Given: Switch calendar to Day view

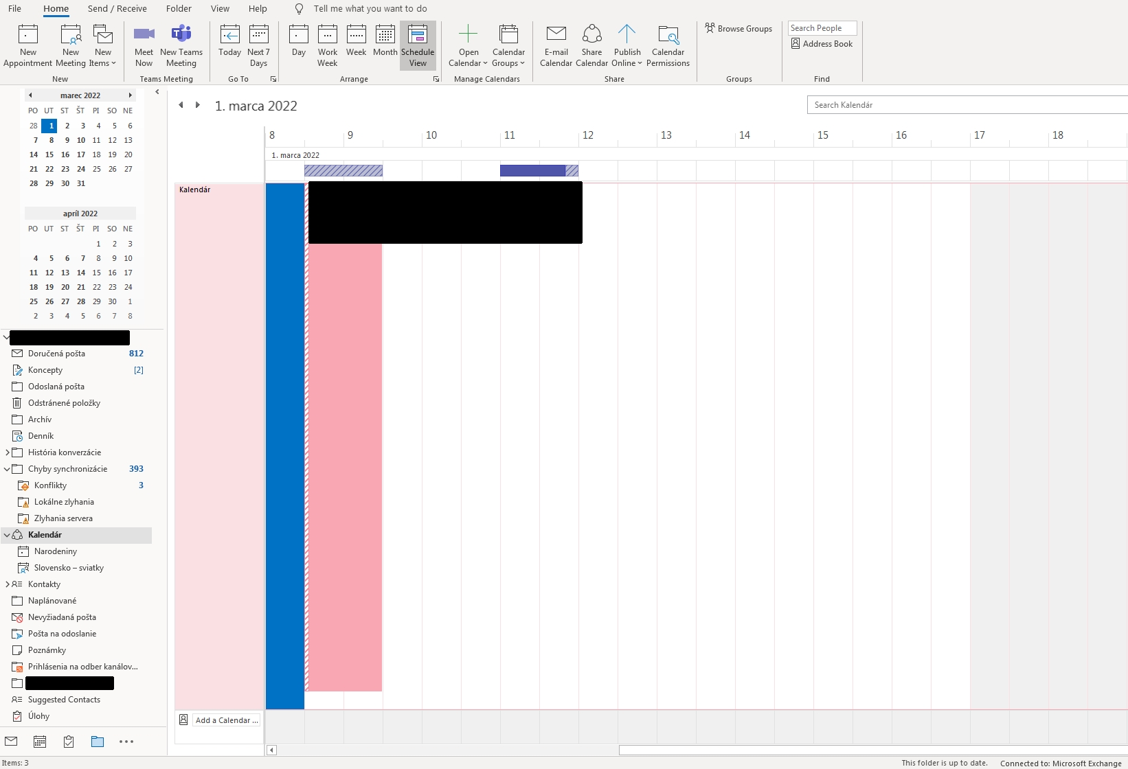Looking at the screenshot, I should (x=299, y=45).
